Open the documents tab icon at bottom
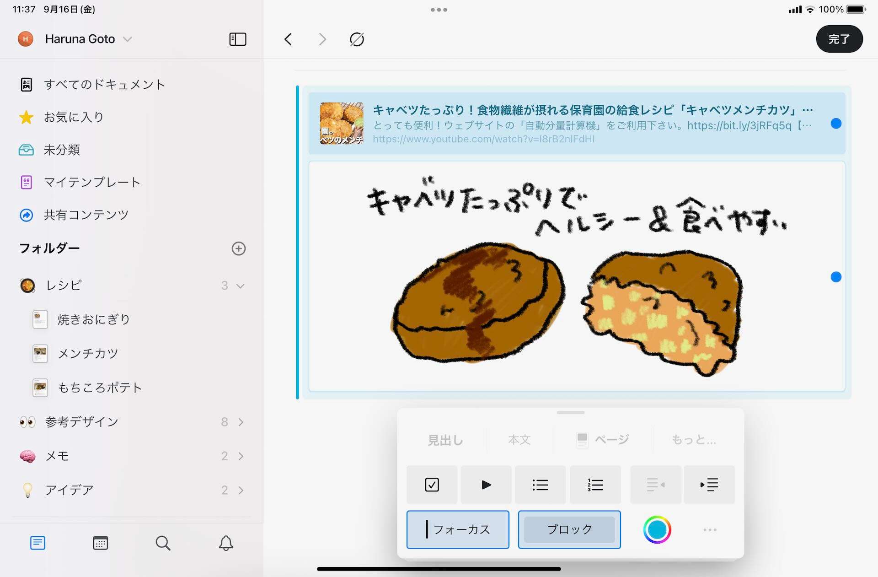 [x=37, y=543]
